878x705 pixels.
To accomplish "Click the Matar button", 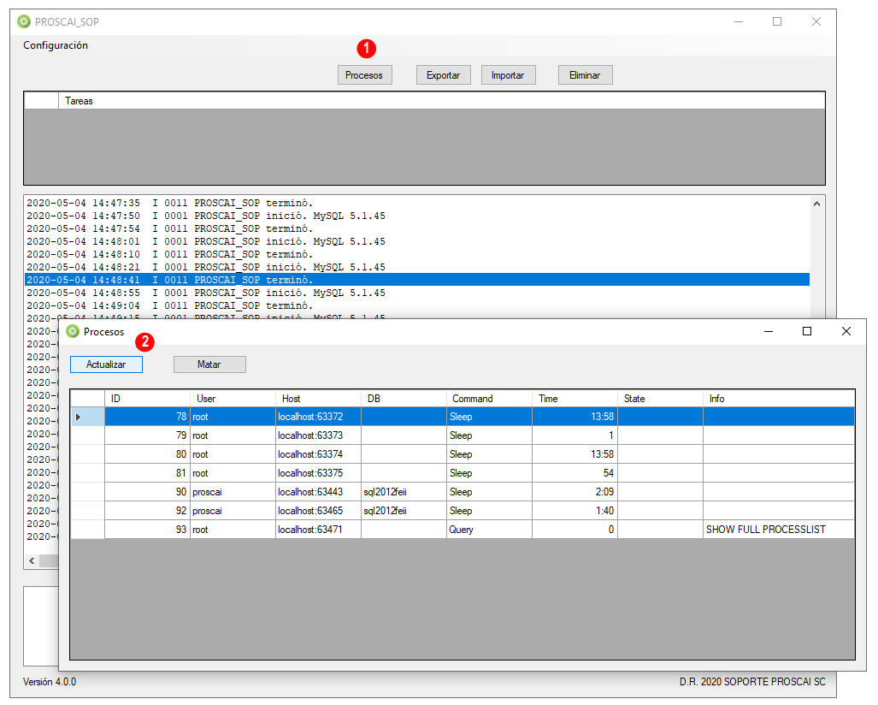I will (x=209, y=364).
